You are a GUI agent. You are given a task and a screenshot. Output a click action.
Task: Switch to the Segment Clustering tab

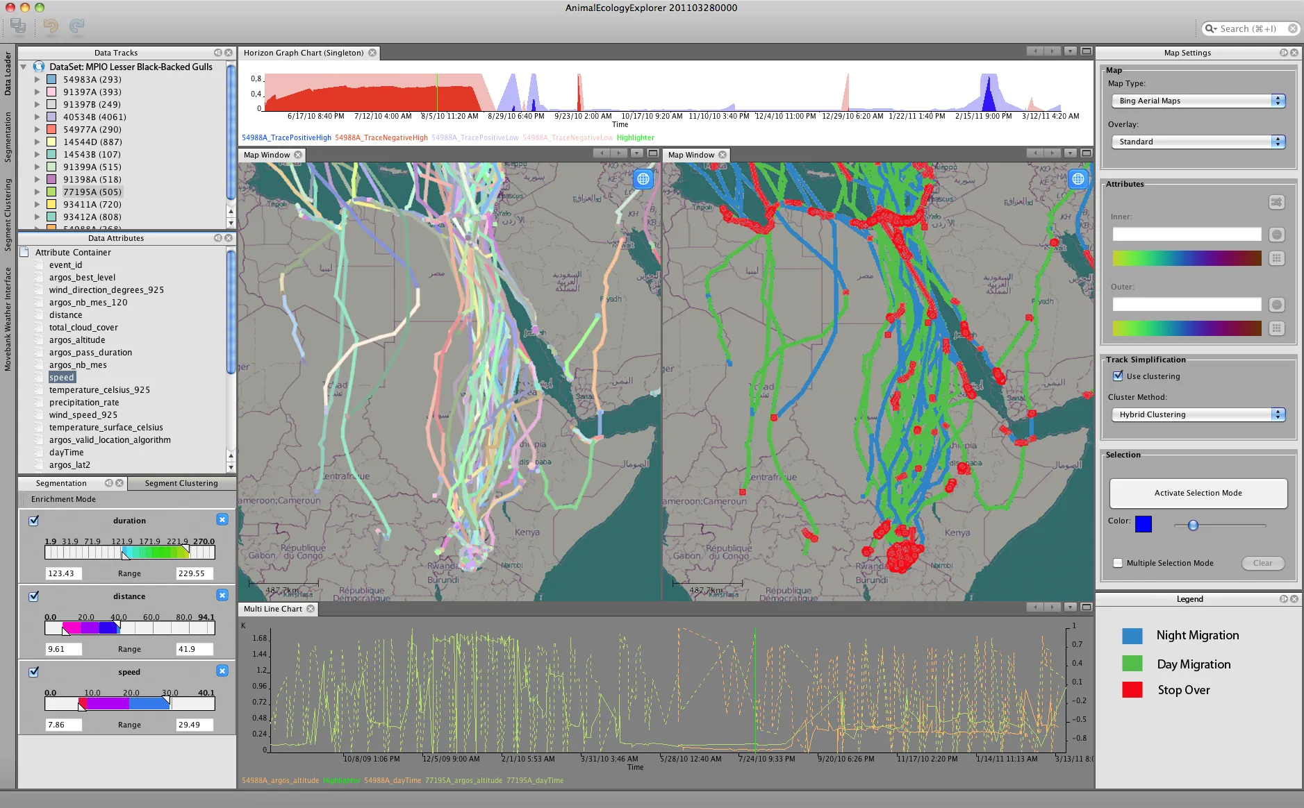click(x=181, y=483)
